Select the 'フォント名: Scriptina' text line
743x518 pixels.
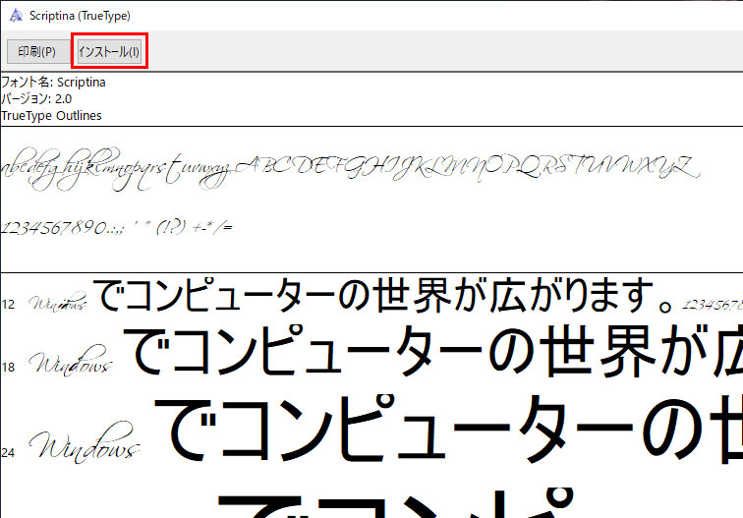pyautogui.click(x=53, y=82)
